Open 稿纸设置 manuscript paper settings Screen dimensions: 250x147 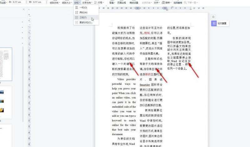point(134,3)
